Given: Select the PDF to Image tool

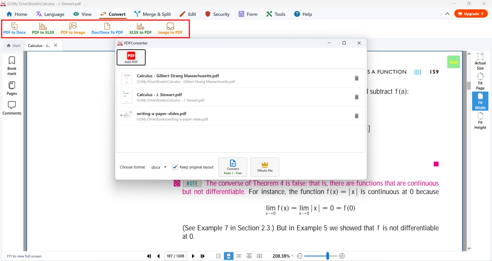Looking at the screenshot, I should coord(73,28).
